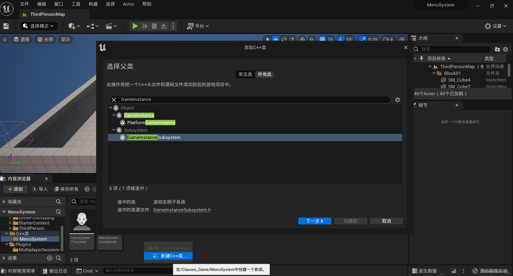Open the 工具 menu

[76, 4]
